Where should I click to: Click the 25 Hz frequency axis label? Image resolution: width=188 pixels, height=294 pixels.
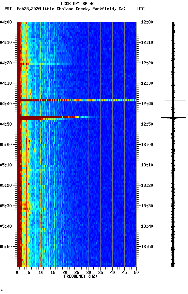[x=77, y=273]
